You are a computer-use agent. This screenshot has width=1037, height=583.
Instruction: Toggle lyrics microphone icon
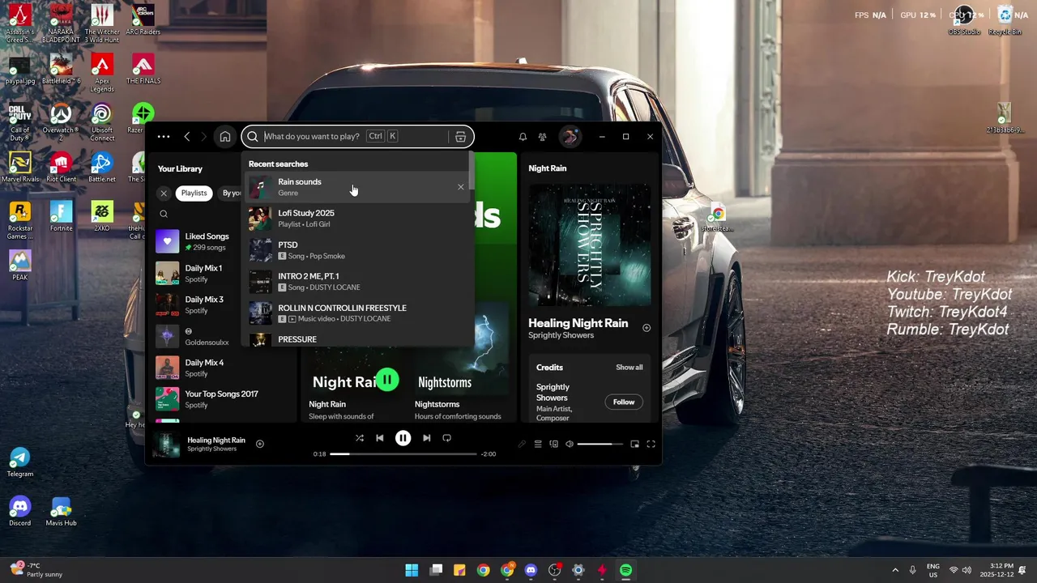(522, 444)
